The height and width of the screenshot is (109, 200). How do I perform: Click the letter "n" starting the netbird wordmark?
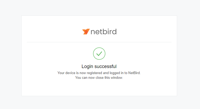click(x=93, y=32)
